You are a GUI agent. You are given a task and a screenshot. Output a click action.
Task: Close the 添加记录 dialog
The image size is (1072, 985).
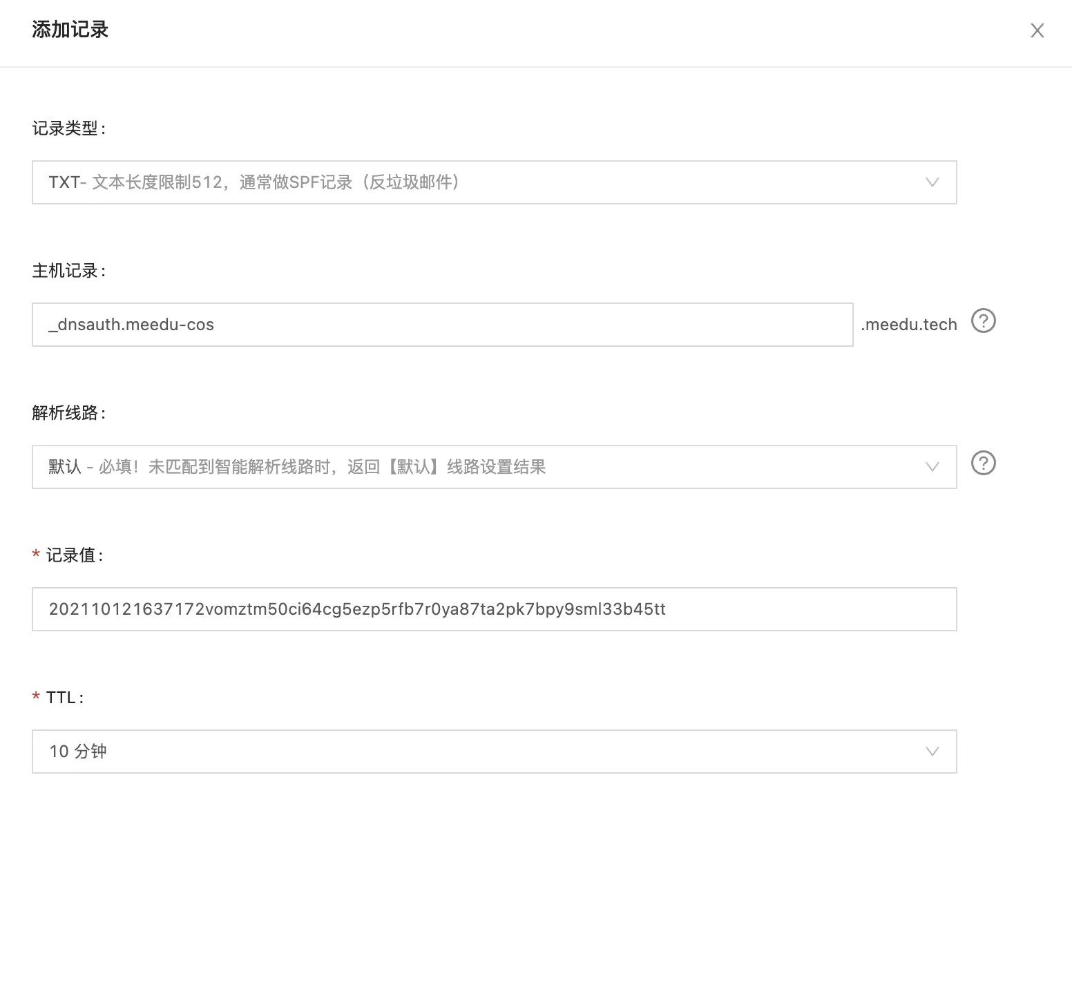pyautogui.click(x=1037, y=30)
